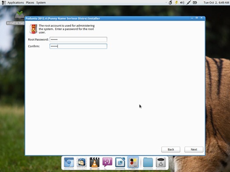Screen dimensions: 230x172
Task: Click the volume icon in system tray
Action: (182, 3)
